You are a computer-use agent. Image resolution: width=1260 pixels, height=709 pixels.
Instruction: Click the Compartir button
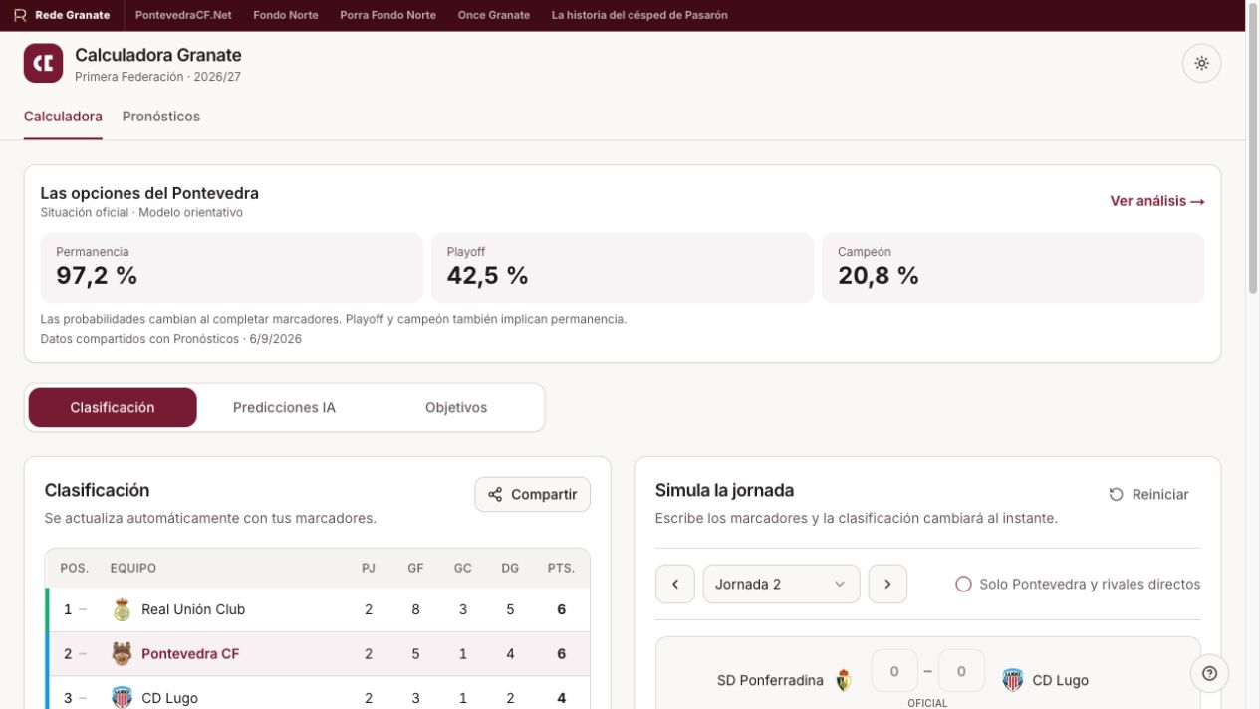click(533, 495)
